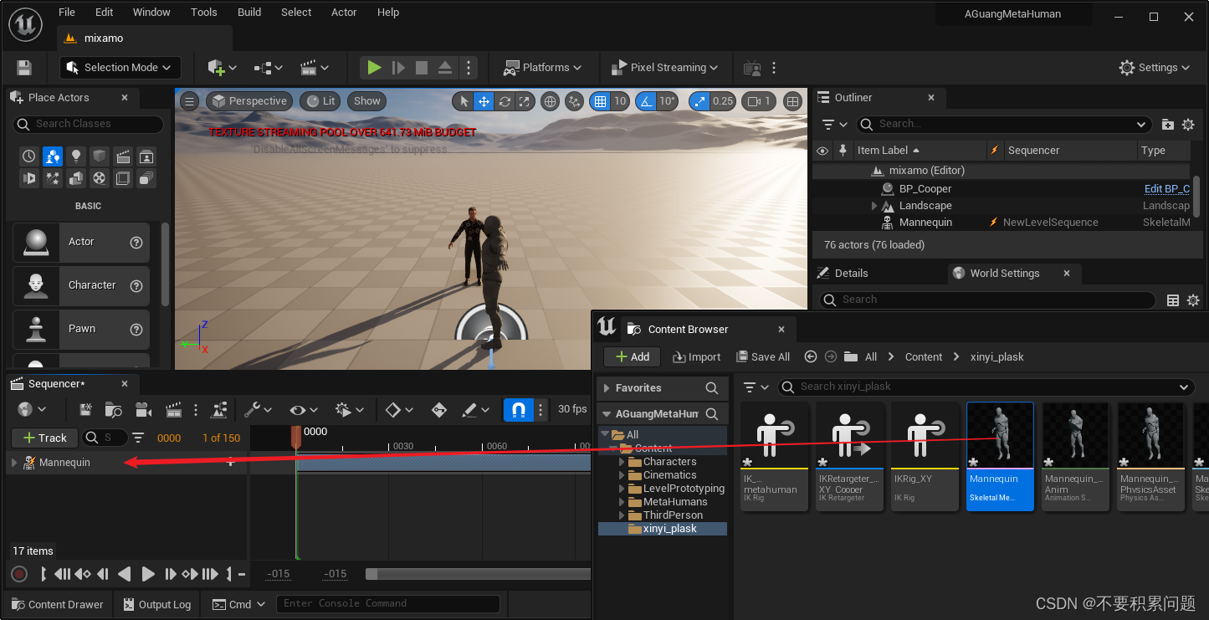Select the translate move gizmo tool
The height and width of the screenshot is (620, 1209).
(x=484, y=101)
